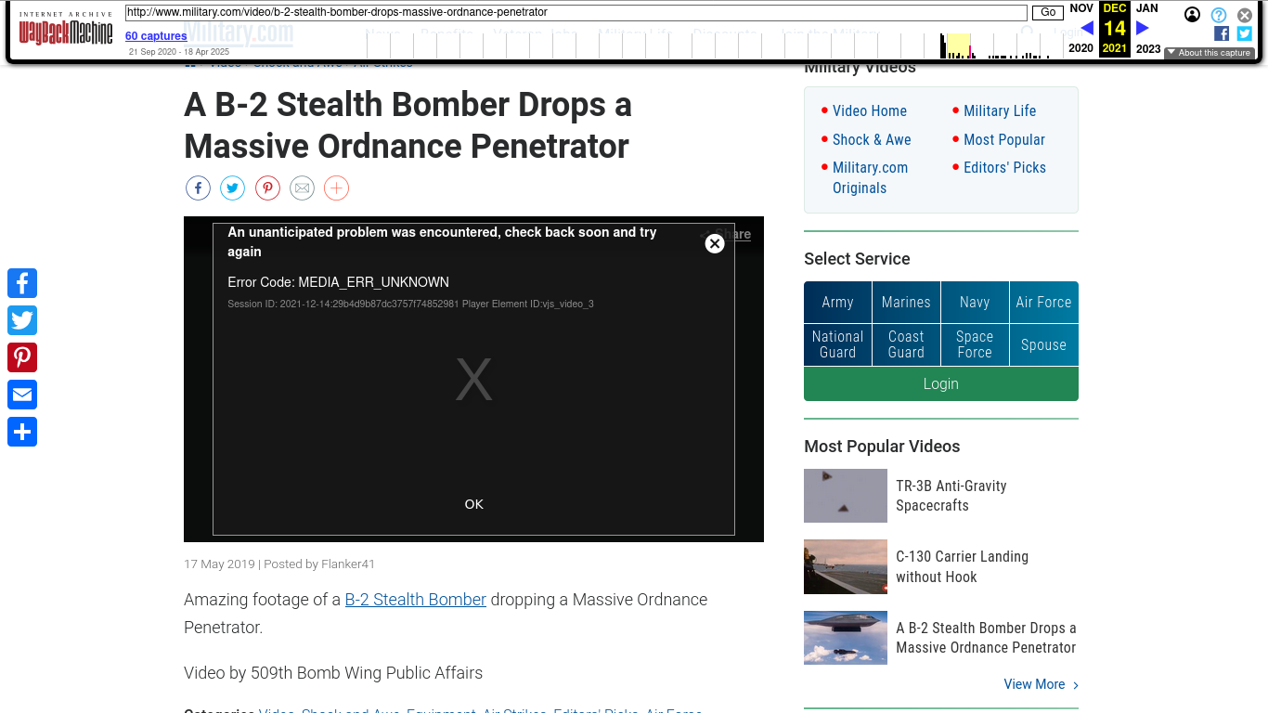This screenshot has height=713, width=1268.
Task: Select National Guard service tab
Action: click(837, 344)
